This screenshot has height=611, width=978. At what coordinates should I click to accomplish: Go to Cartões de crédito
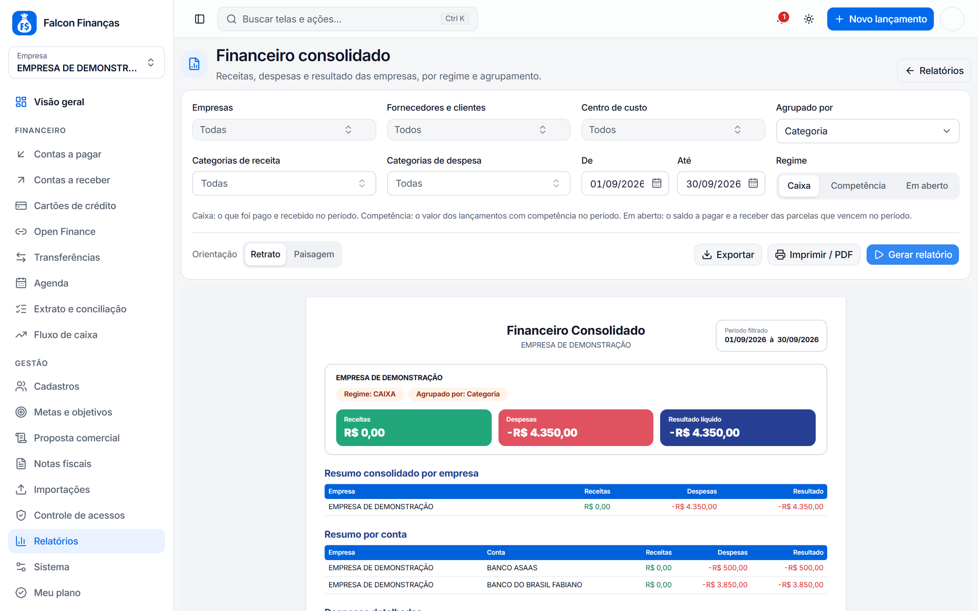click(x=87, y=206)
